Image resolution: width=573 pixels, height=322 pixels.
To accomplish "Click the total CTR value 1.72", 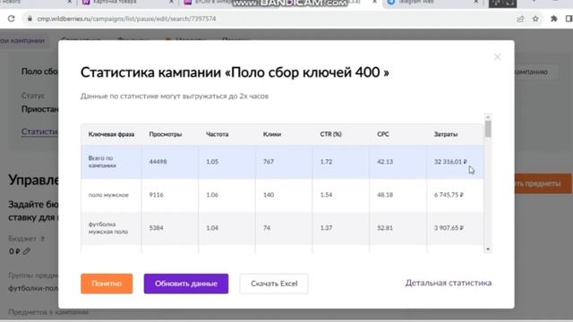I will click(326, 162).
